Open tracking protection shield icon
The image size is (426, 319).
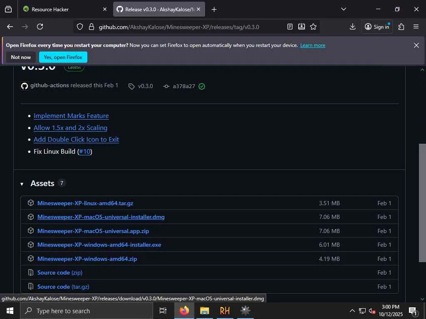click(x=79, y=27)
